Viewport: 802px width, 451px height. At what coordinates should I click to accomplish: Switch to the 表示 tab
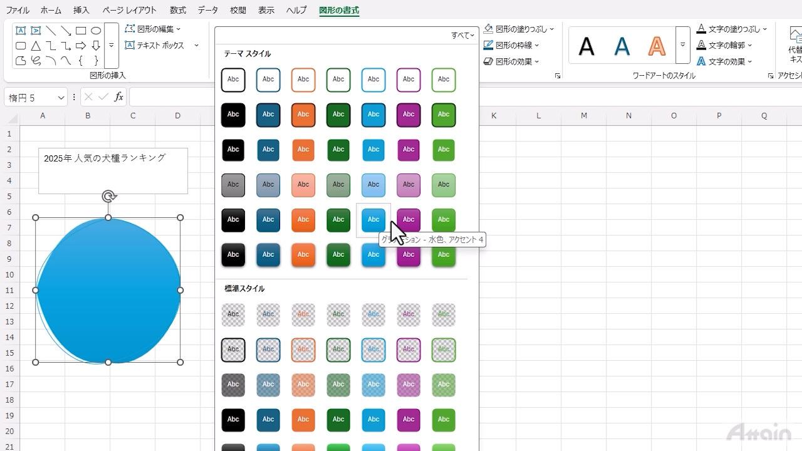click(x=266, y=11)
